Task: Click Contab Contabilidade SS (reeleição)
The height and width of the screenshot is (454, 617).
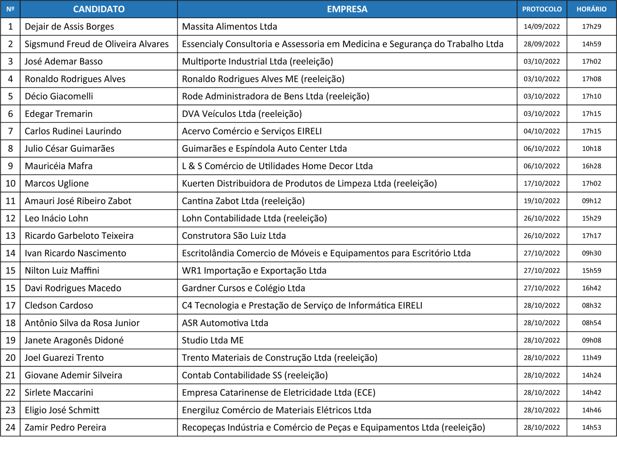Action: pos(255,375)
